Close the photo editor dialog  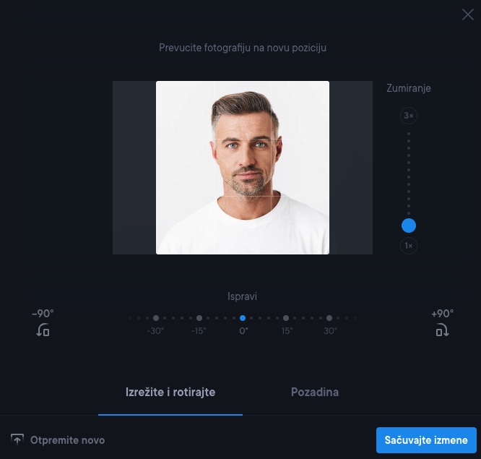(x=468, y=14)
